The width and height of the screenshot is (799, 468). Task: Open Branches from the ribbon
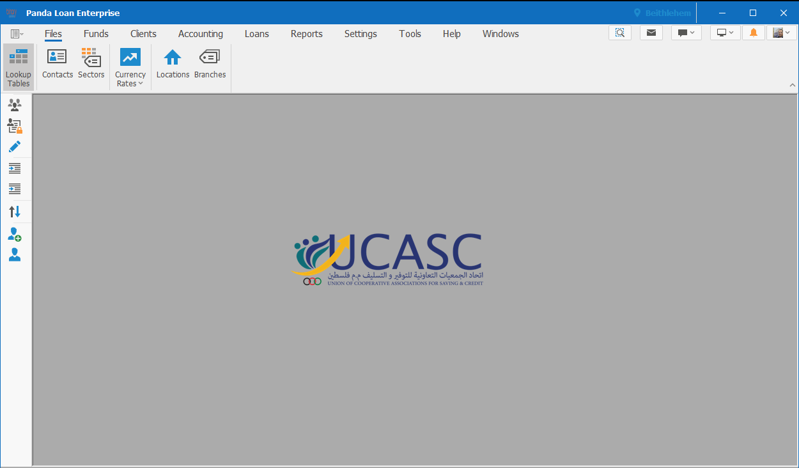point(210,64)
